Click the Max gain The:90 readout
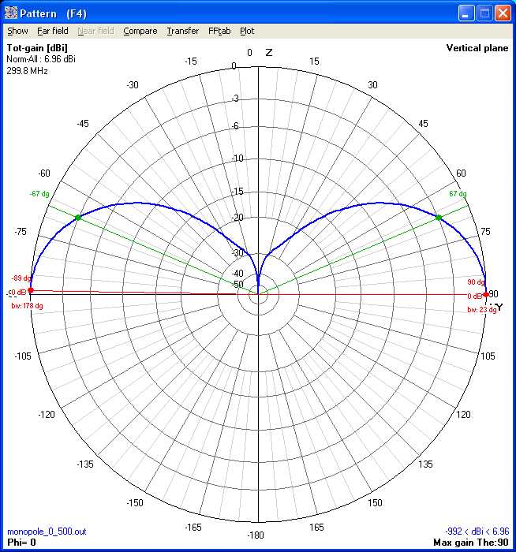The height and width of the screenshot is (552, 516). click(471, 543)
